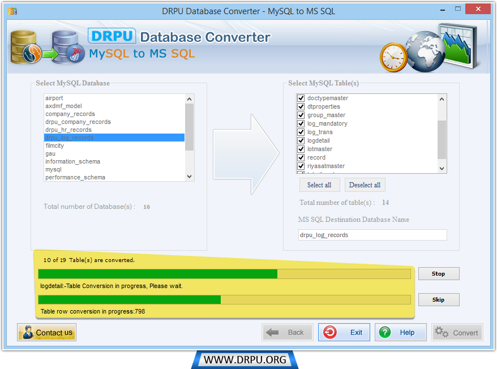Image resolution: width=497 pixels, height=369 pixels.
Task: Uncheck the log_trans table checkbox
Action: [301, 132]
